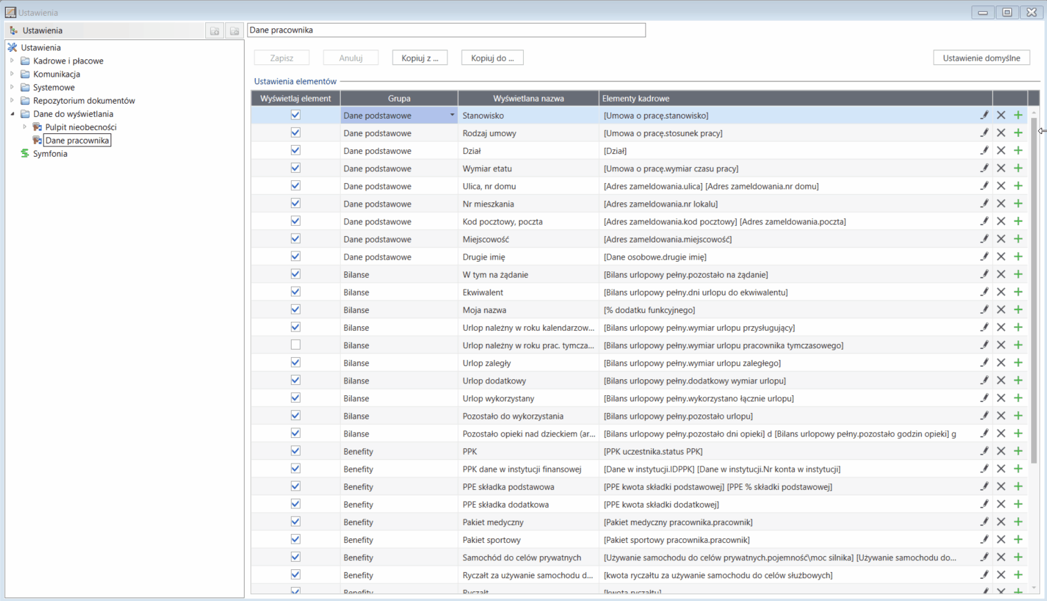Edit the Pakiet sportowy row

point(984,540)
